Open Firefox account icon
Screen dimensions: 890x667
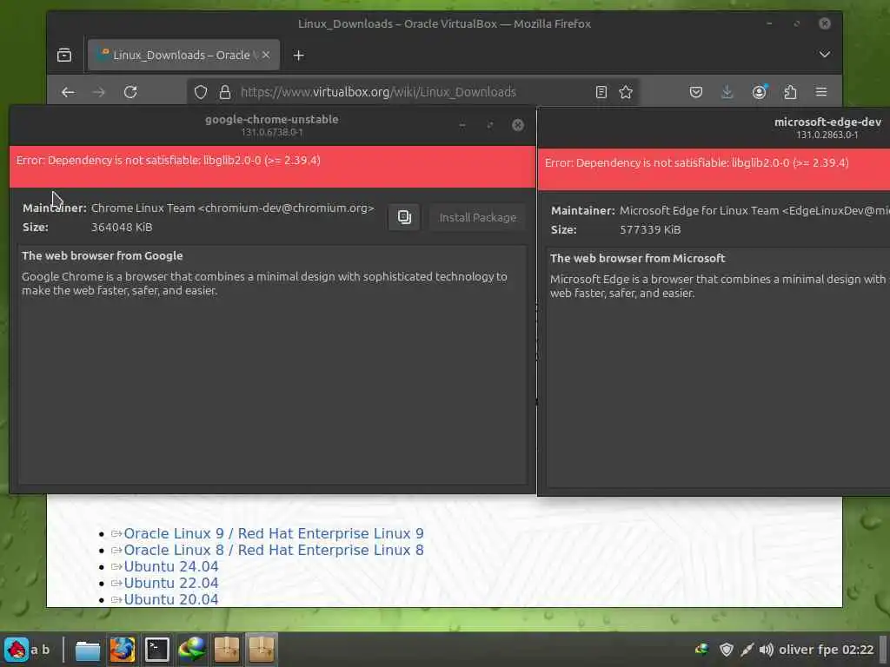point(760,92)
